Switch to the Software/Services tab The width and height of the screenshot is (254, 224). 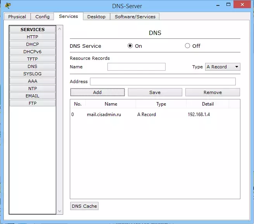(x=135, y=17)
